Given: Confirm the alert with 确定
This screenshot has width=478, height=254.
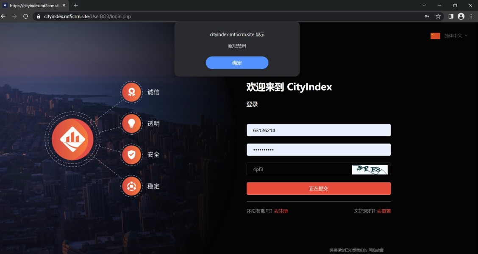Looking at the screenshot, I should click(x=237, y=63).
